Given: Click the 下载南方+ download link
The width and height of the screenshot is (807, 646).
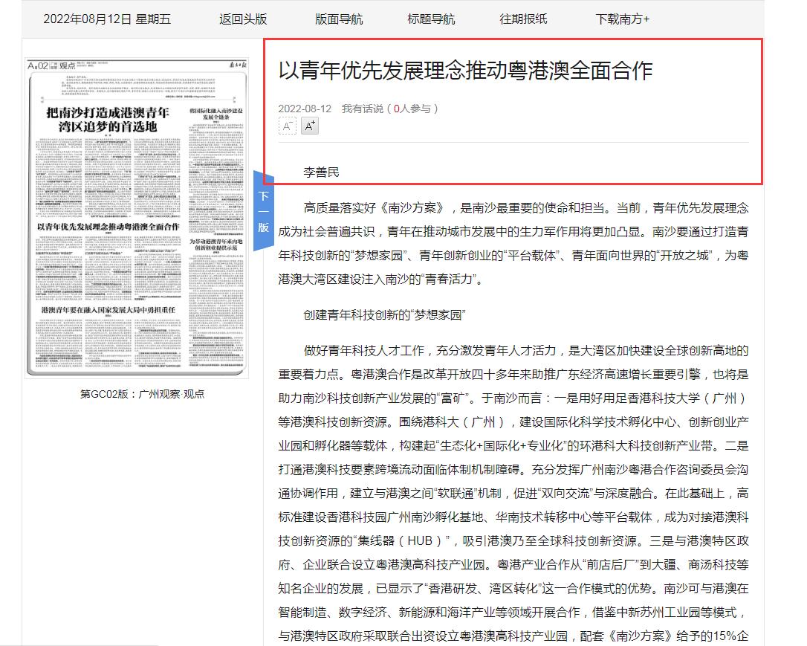Looking at the screenshot, I should tap(622, 19).
